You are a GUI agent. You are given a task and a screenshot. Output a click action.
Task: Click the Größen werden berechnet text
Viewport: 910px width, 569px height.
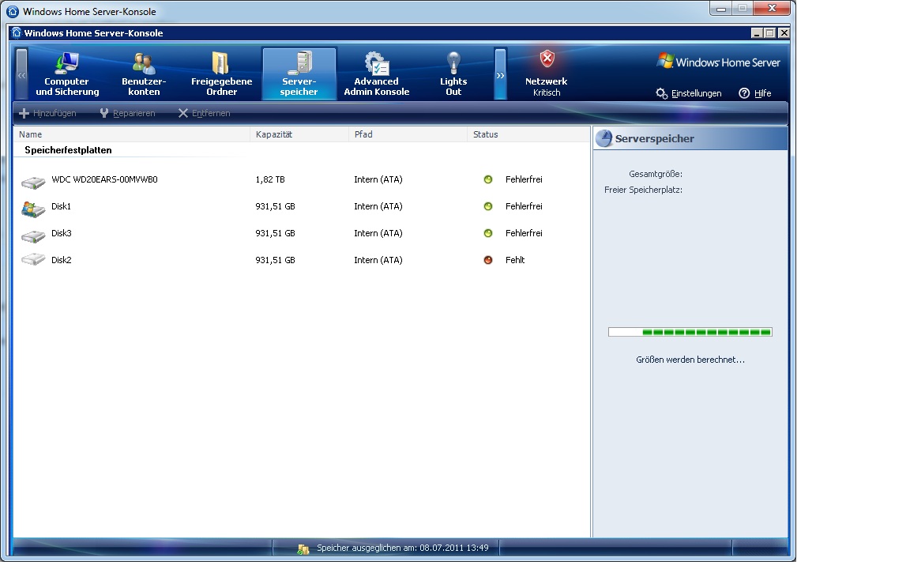(x=690, y=360)
